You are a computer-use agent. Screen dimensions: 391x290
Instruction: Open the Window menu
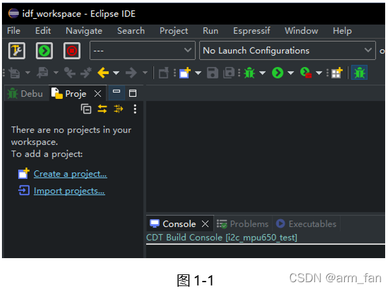click(x=301, y=31)
